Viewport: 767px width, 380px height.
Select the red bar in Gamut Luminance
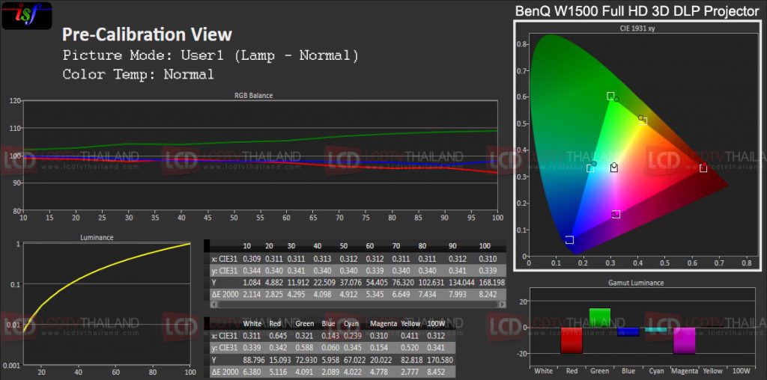point(572,340)
